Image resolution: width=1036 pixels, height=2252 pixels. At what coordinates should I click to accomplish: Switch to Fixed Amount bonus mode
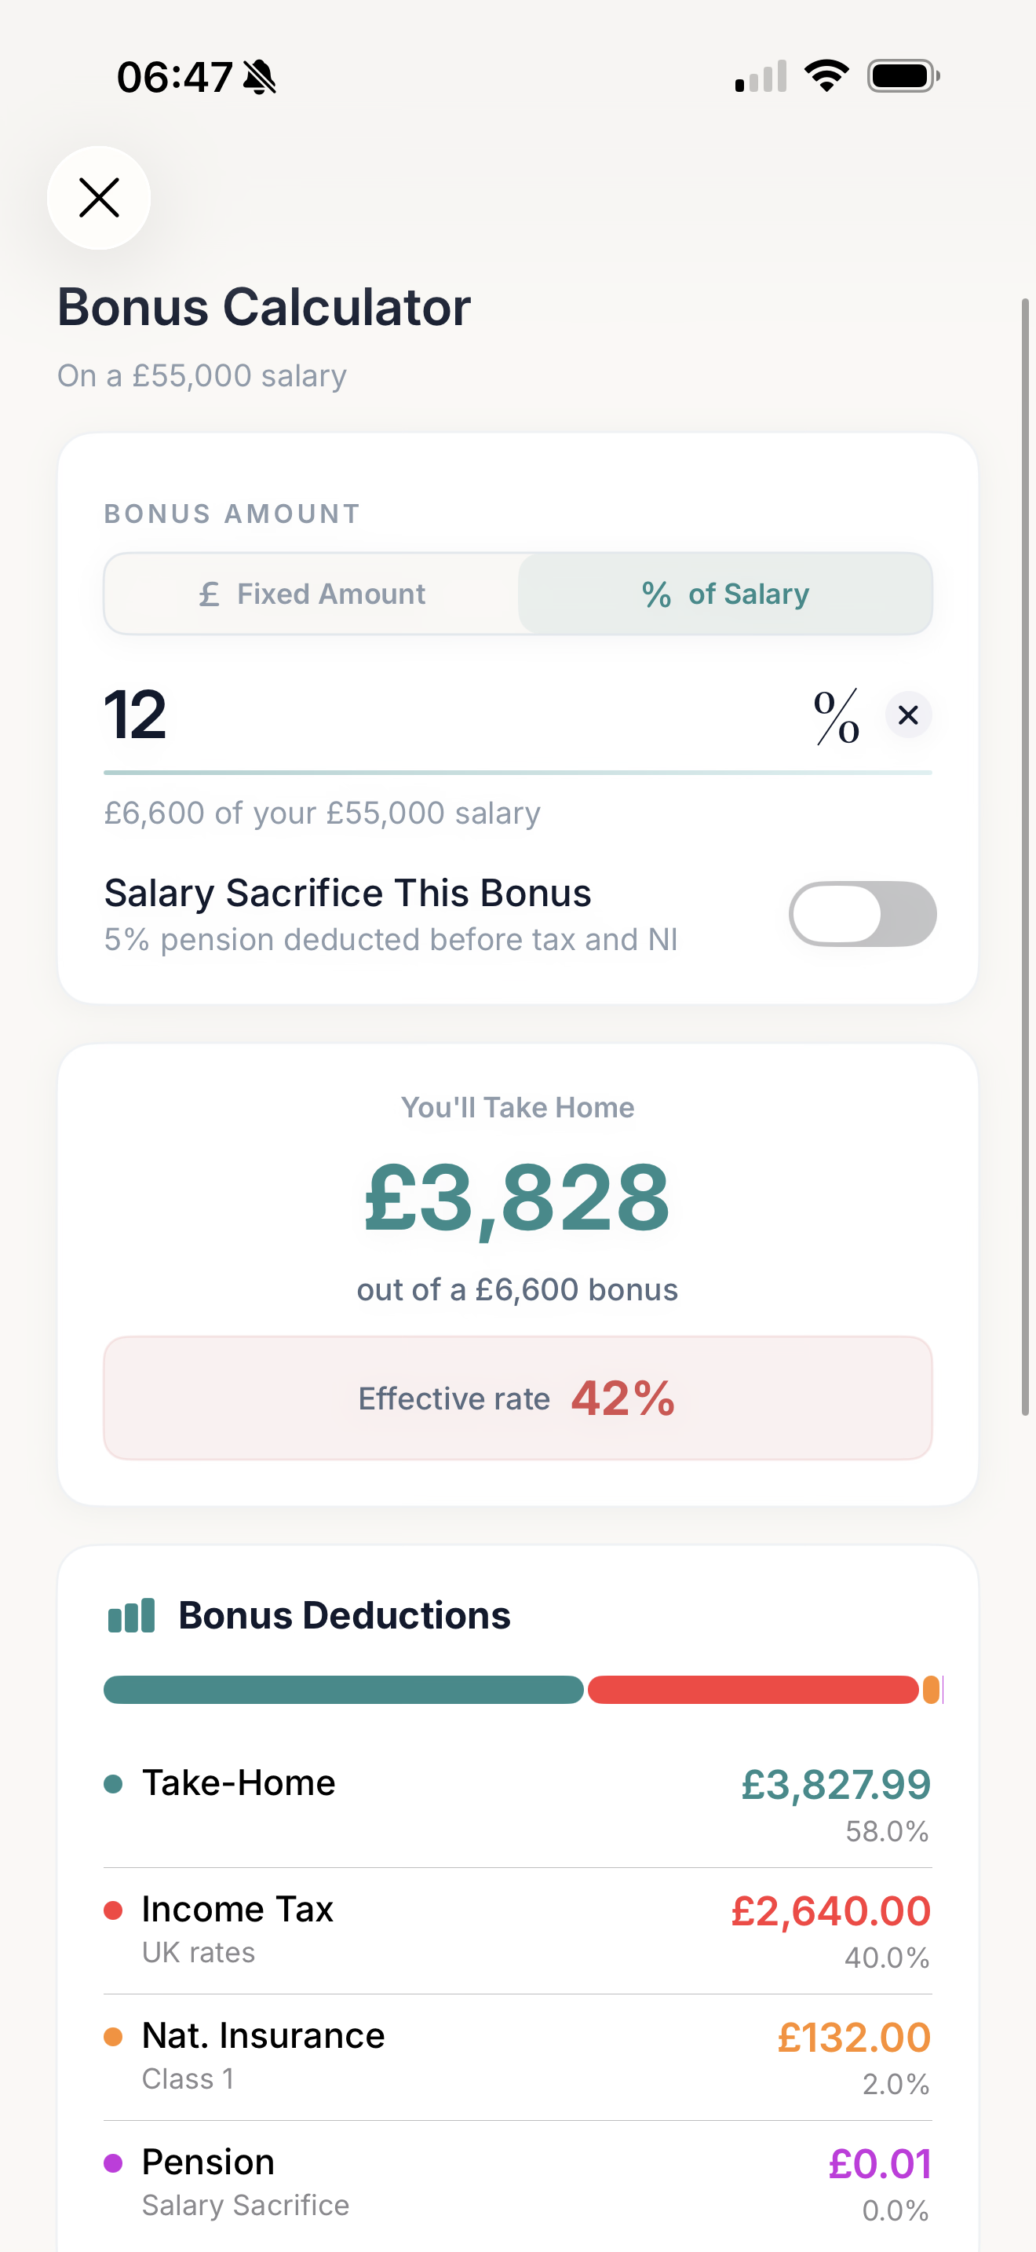[311, 594]
